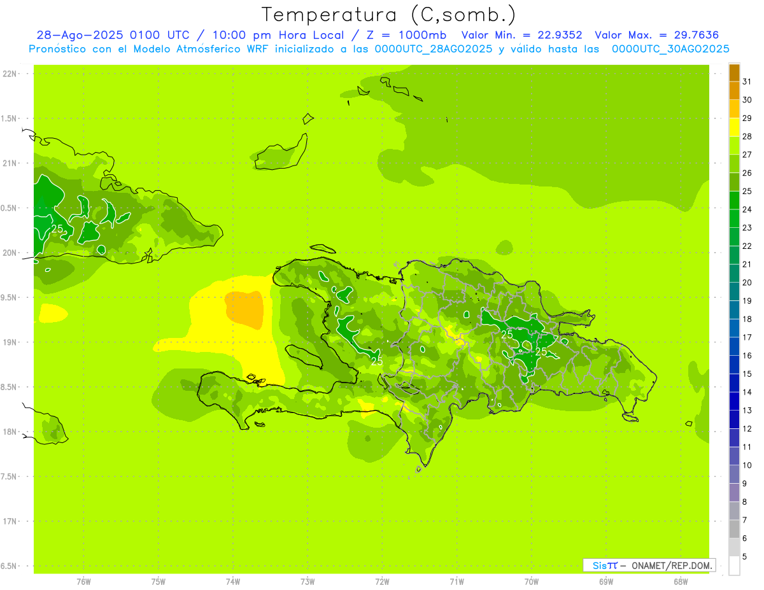The image size is (764, 590).
Task: Click legend value "30"
Action: click(747, 100)
